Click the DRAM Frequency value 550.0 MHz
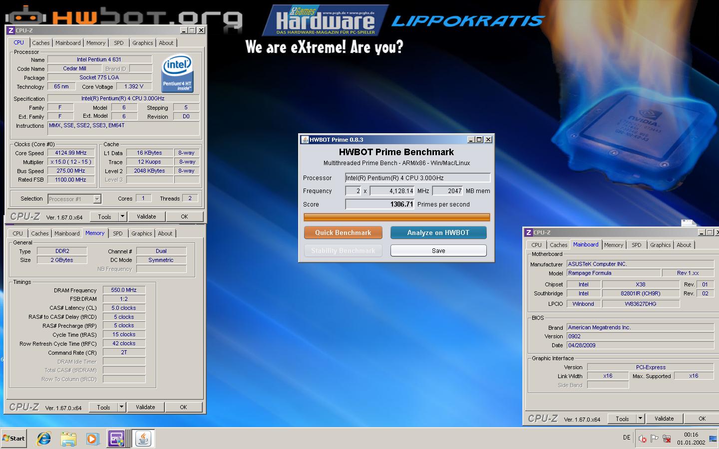Image resolution: width=719 pixels, height=449 pixels. 124,290
